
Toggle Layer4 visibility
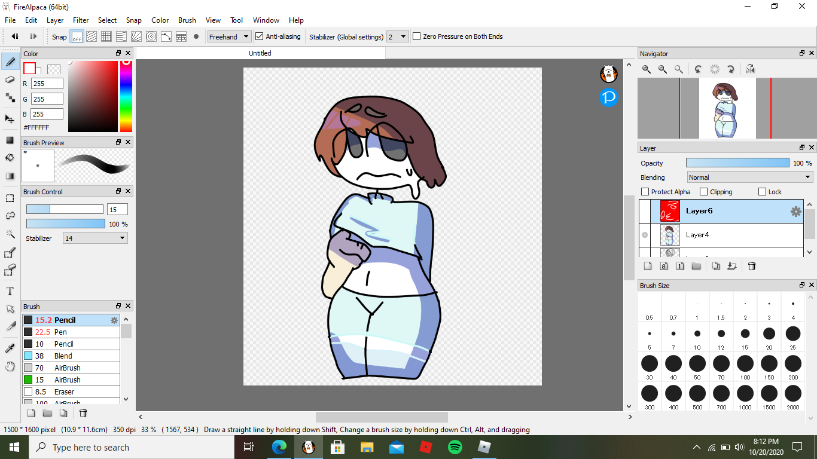[x=645, y=235]
